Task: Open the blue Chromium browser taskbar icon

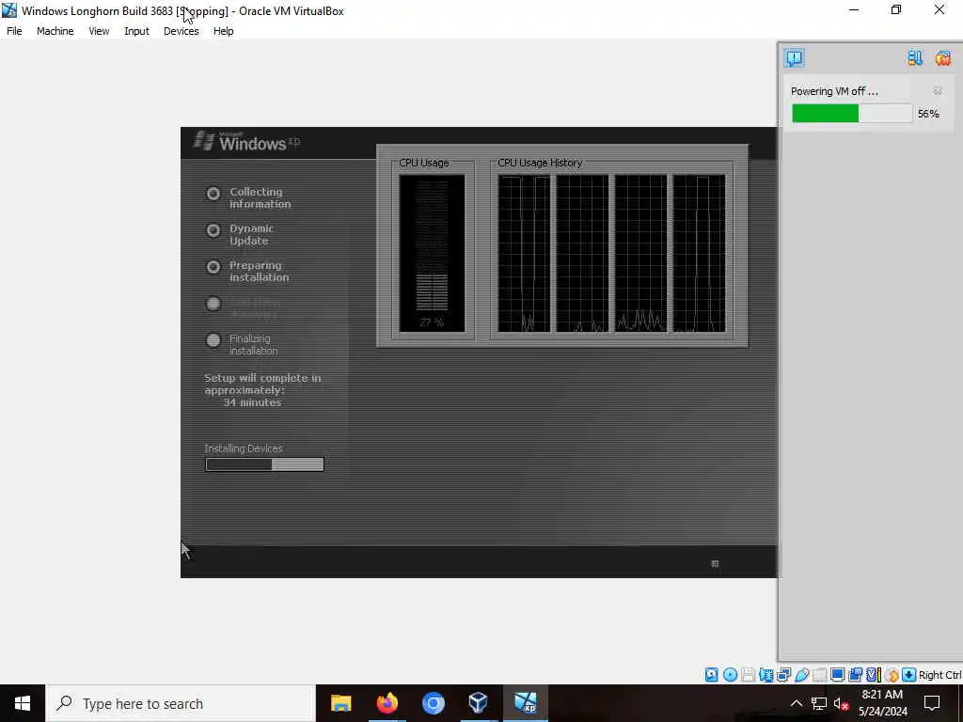Action: pyautogui.click(x=433, y=703)
